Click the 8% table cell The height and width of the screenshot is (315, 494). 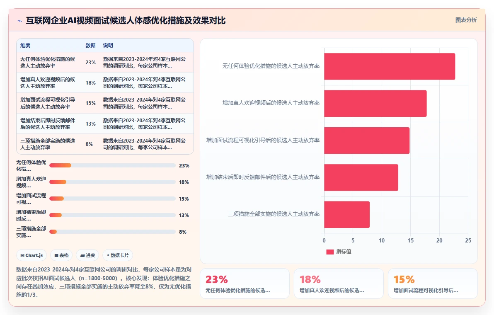click(x=89, y=144)
